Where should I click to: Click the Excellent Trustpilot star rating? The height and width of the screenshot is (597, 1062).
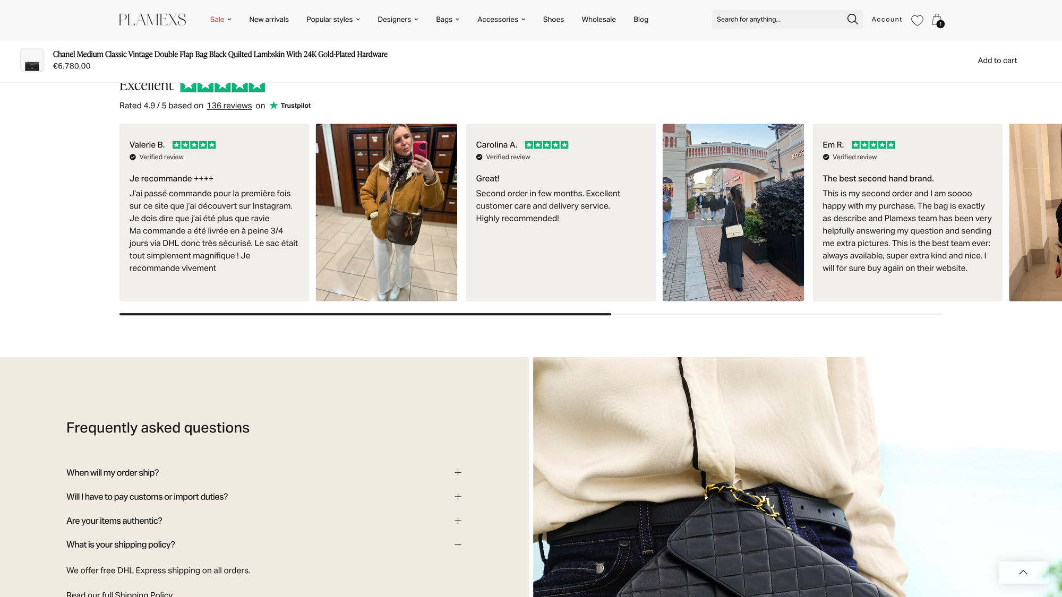(x=222, y=86)
